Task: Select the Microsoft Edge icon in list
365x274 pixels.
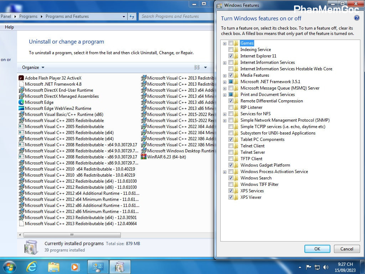Action: click(21, 102)
